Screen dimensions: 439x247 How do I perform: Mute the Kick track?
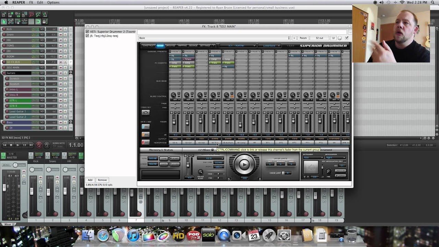pos(60,29)
